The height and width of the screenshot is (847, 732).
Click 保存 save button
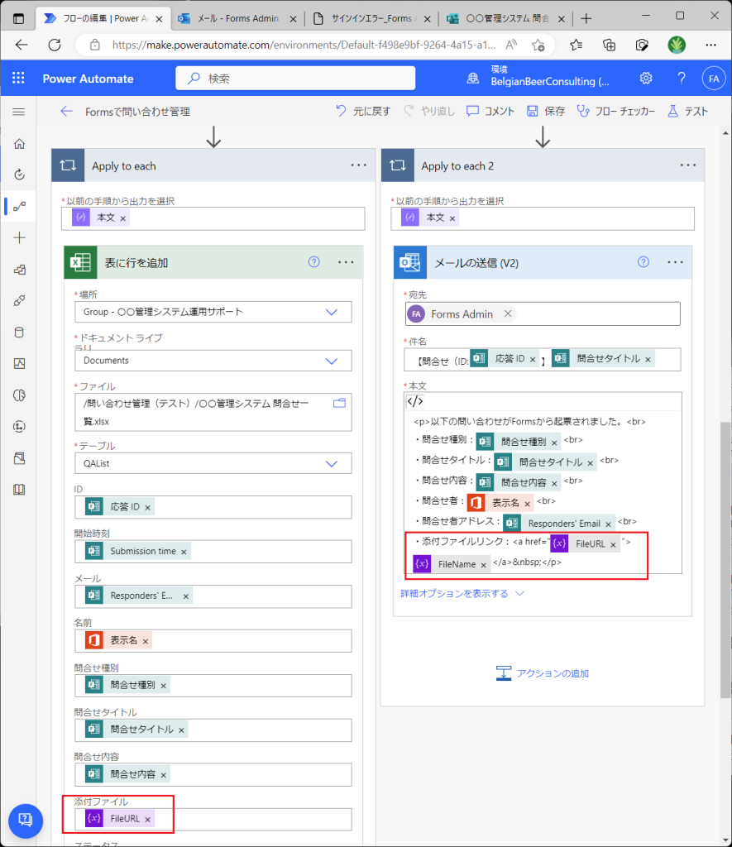point(546,112)
